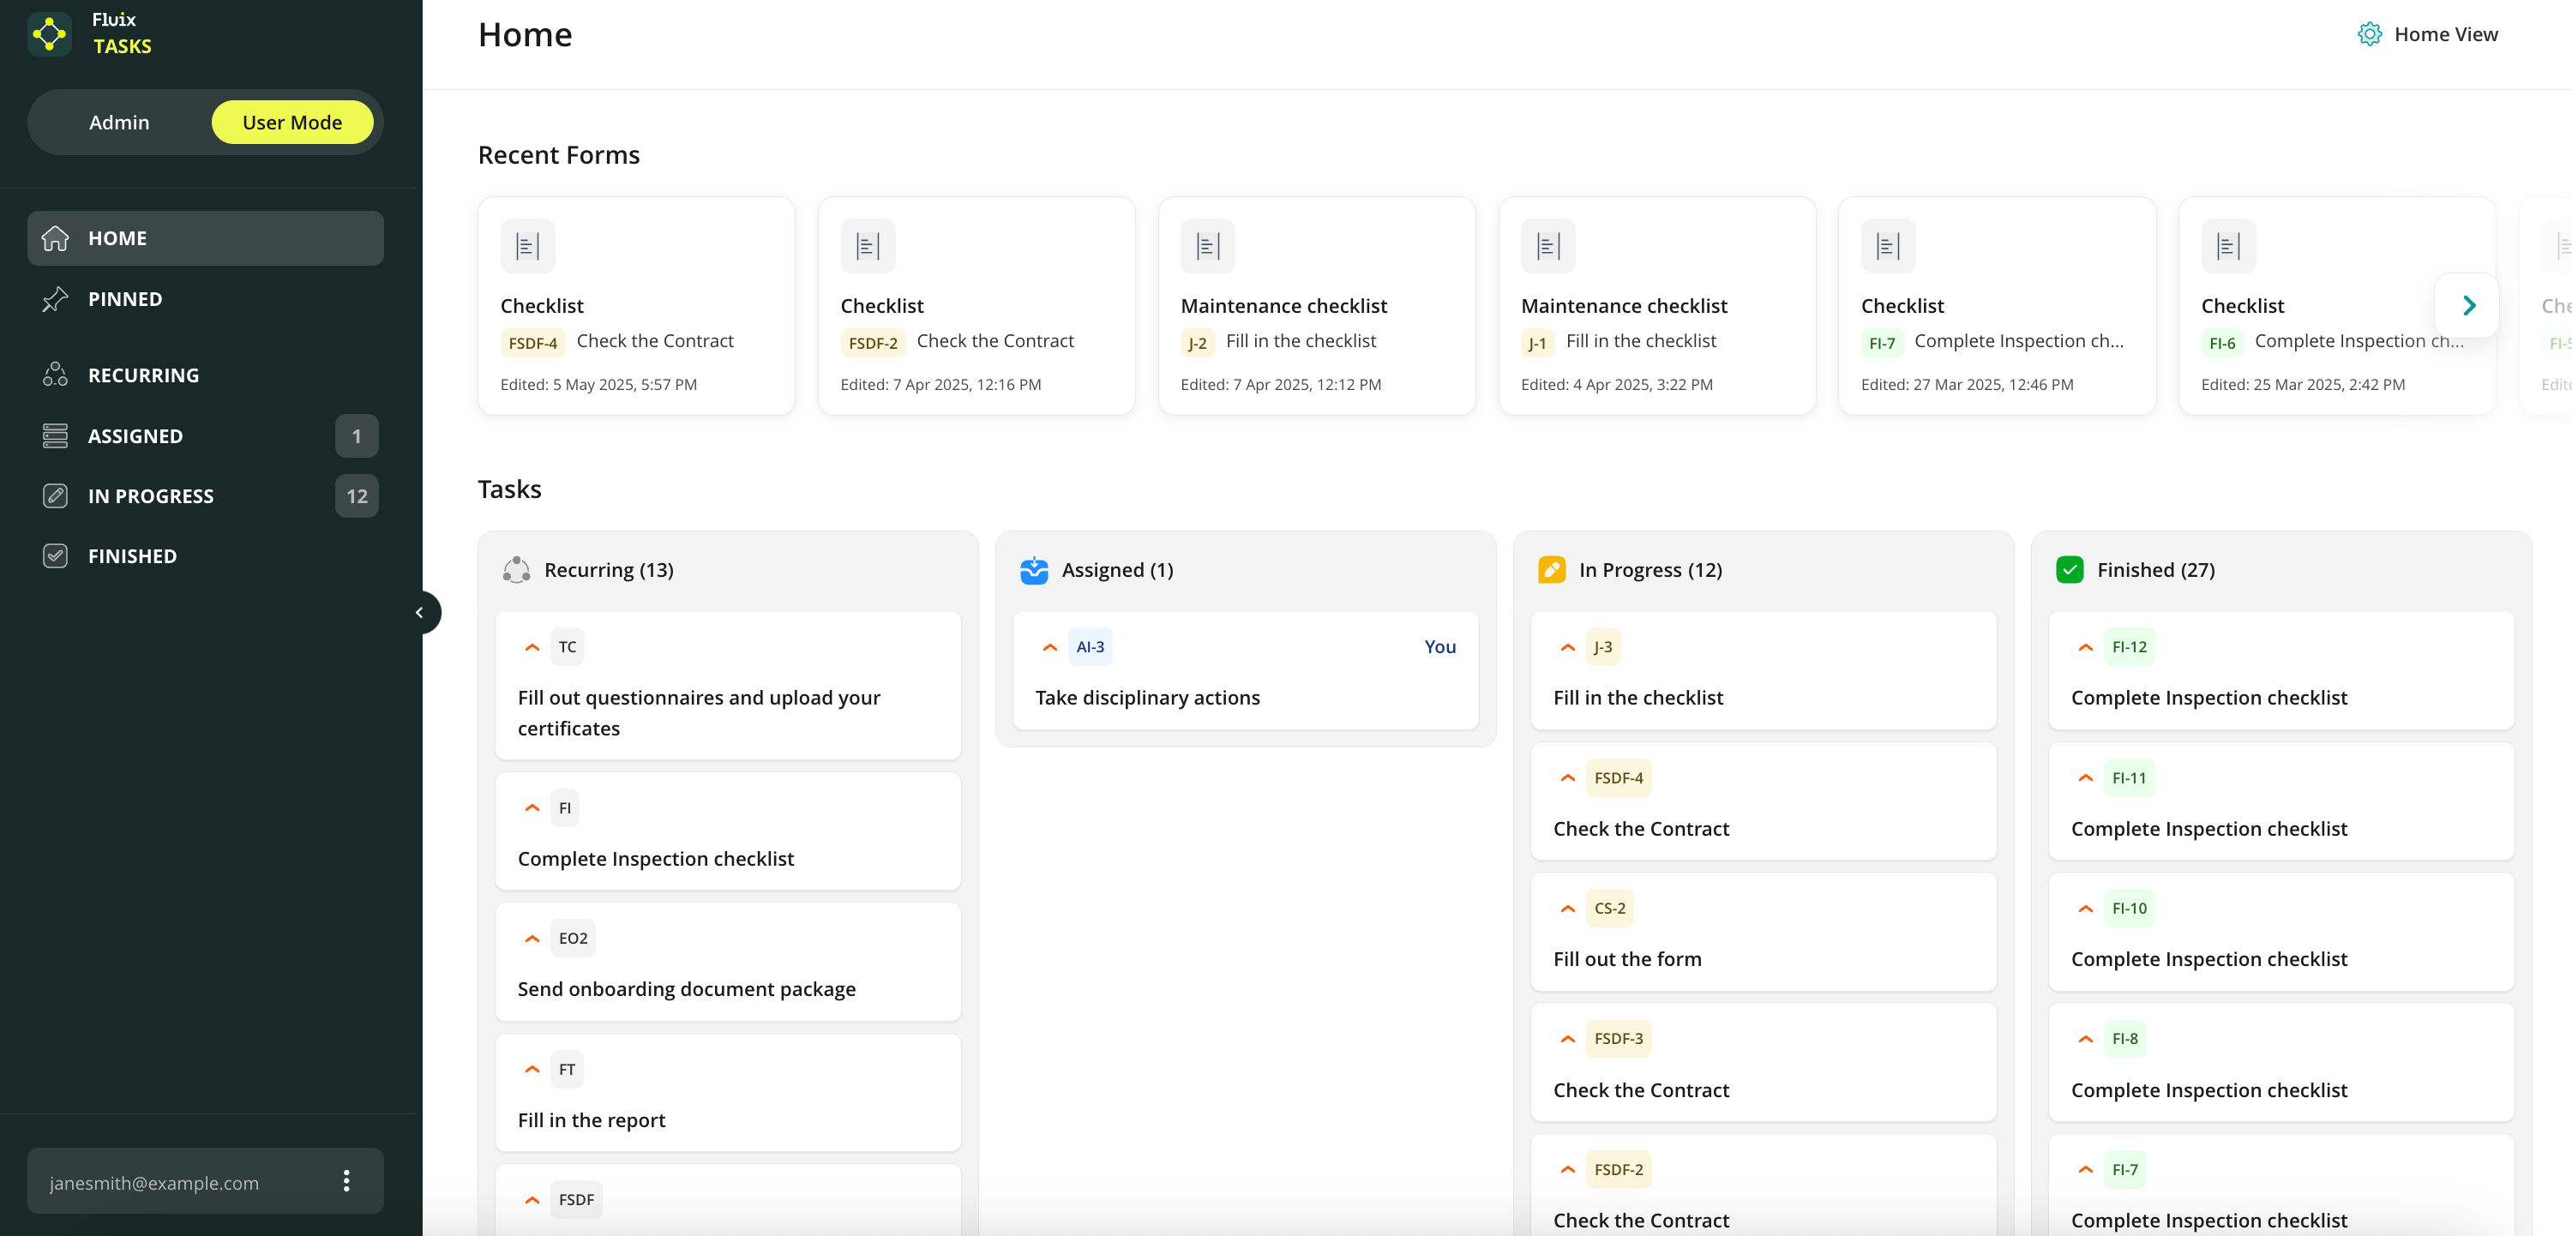
Task: Click the caret on TC recurring task
Action: (532, 647)
